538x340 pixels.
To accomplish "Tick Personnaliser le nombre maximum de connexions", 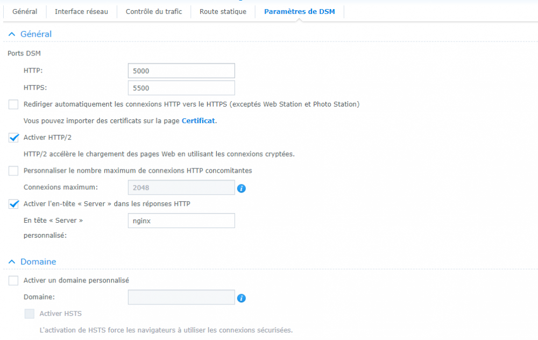I will (13, 171).
